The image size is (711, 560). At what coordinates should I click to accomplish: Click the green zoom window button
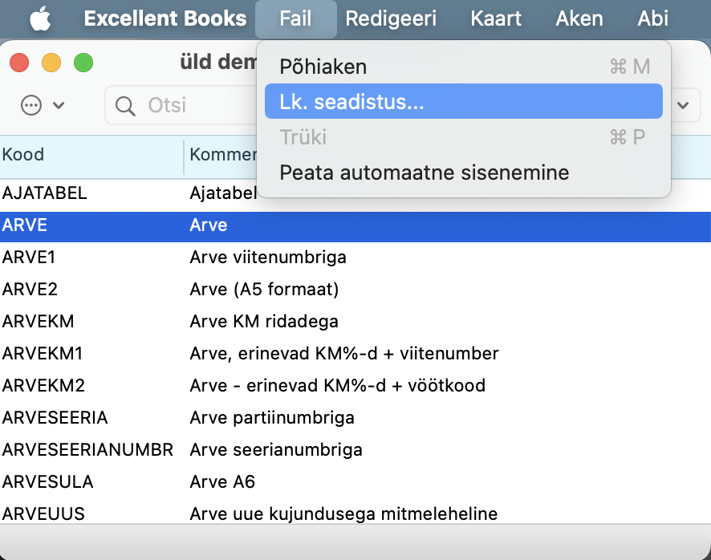click(x=83, y=63)
